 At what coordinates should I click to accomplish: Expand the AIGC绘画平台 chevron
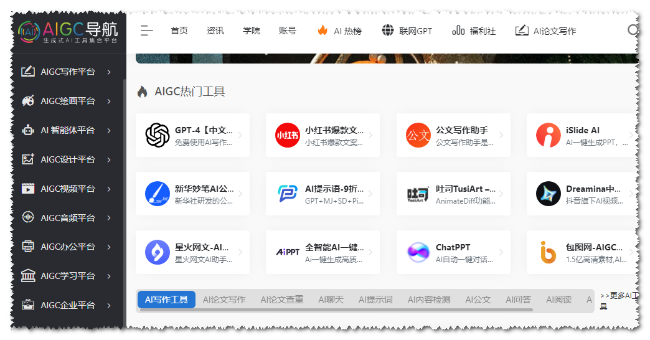point(109,101)
